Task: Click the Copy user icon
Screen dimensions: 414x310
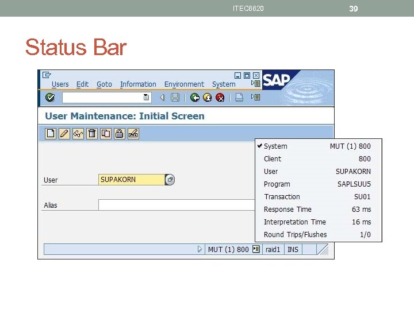Action: (106, 134)
